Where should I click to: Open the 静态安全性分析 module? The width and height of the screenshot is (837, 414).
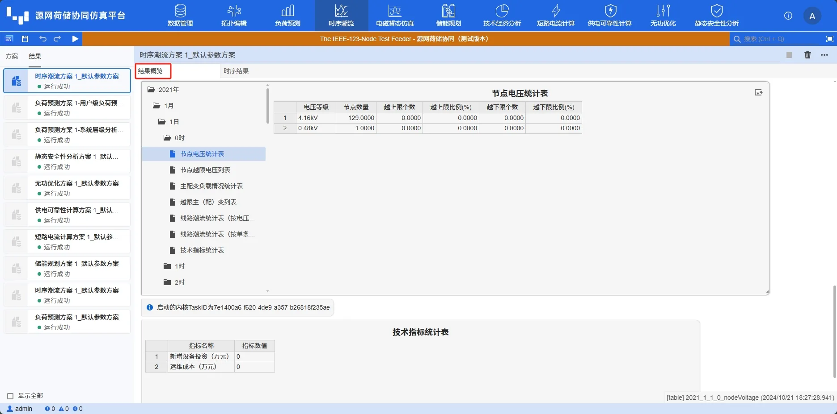pyautogui.click(x=717, y=15)
